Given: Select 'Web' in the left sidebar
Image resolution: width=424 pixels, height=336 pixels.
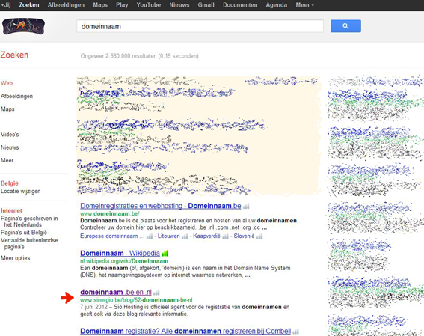Looking at the screenshot, I should (x=7, y=83).
